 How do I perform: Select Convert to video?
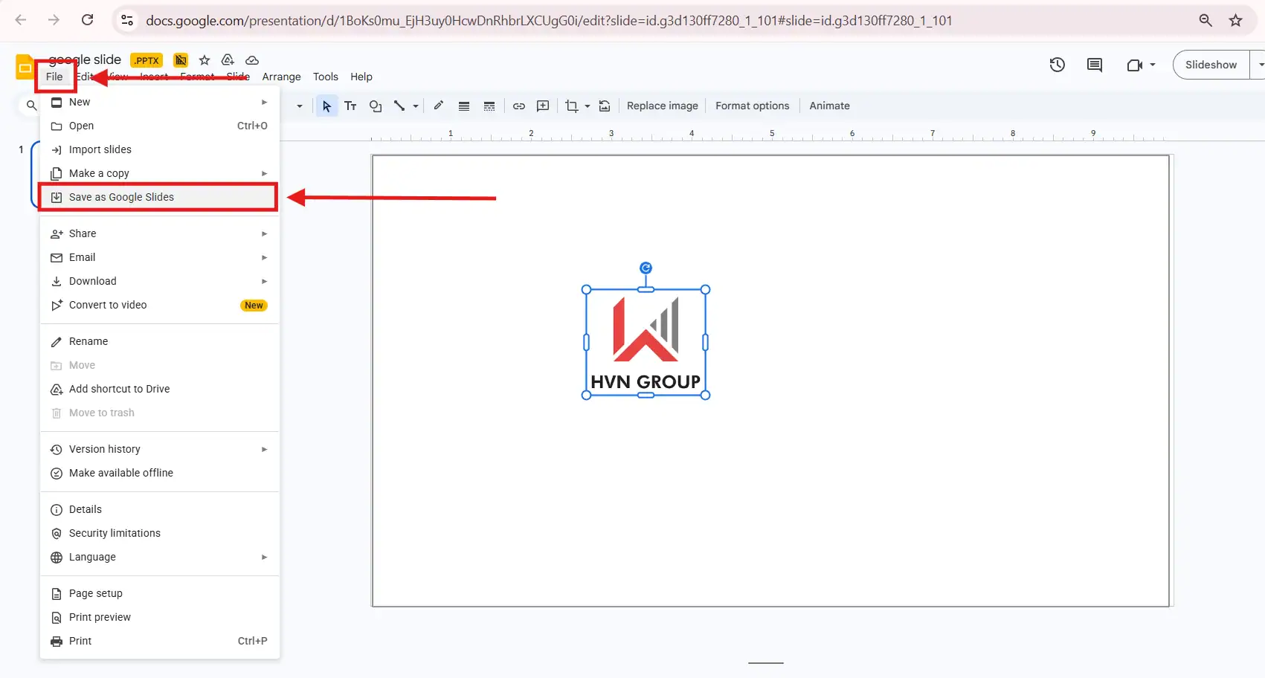(x=159, y=305)
